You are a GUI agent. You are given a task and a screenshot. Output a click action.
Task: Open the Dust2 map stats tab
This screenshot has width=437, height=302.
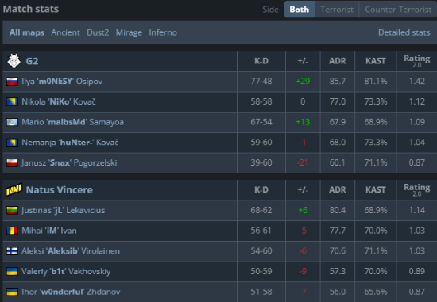(x=98, y=32)
